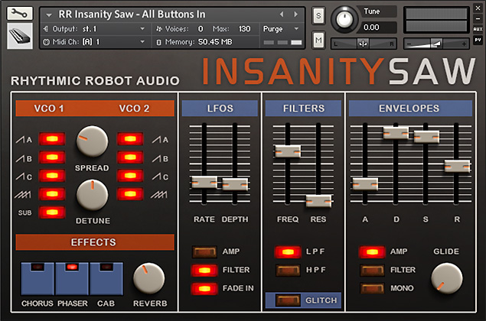Viewport: 486px width, 321px height.
Task: Select previous preset with left arrow
Action: pos(282,15)
